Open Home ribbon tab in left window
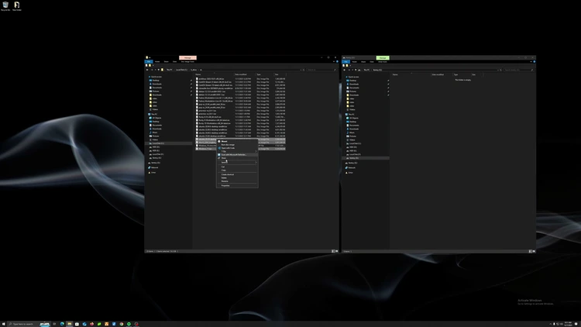Image resolution: width=581 pixels, height=327 pixels. tap(157, 61)
